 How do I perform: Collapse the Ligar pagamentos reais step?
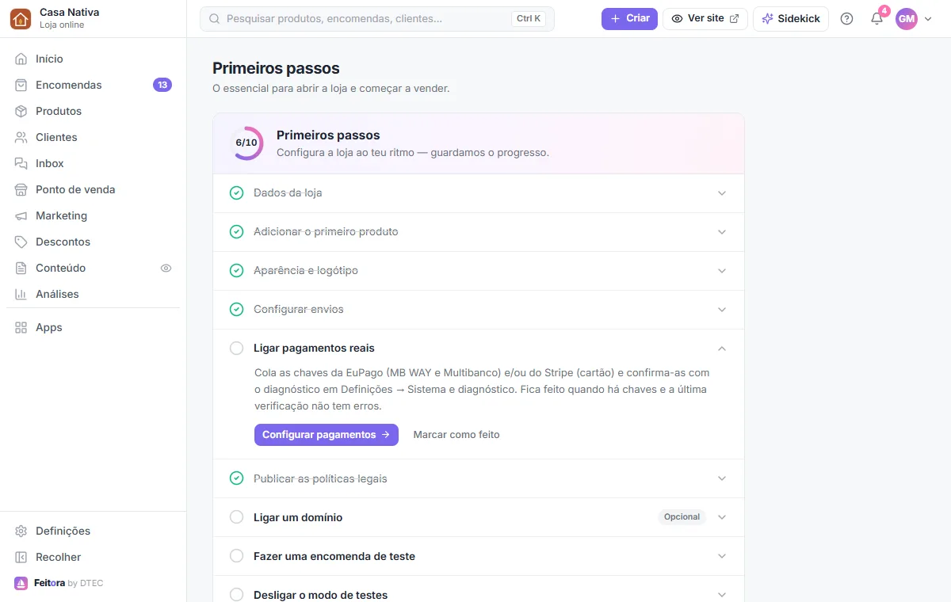722,349
